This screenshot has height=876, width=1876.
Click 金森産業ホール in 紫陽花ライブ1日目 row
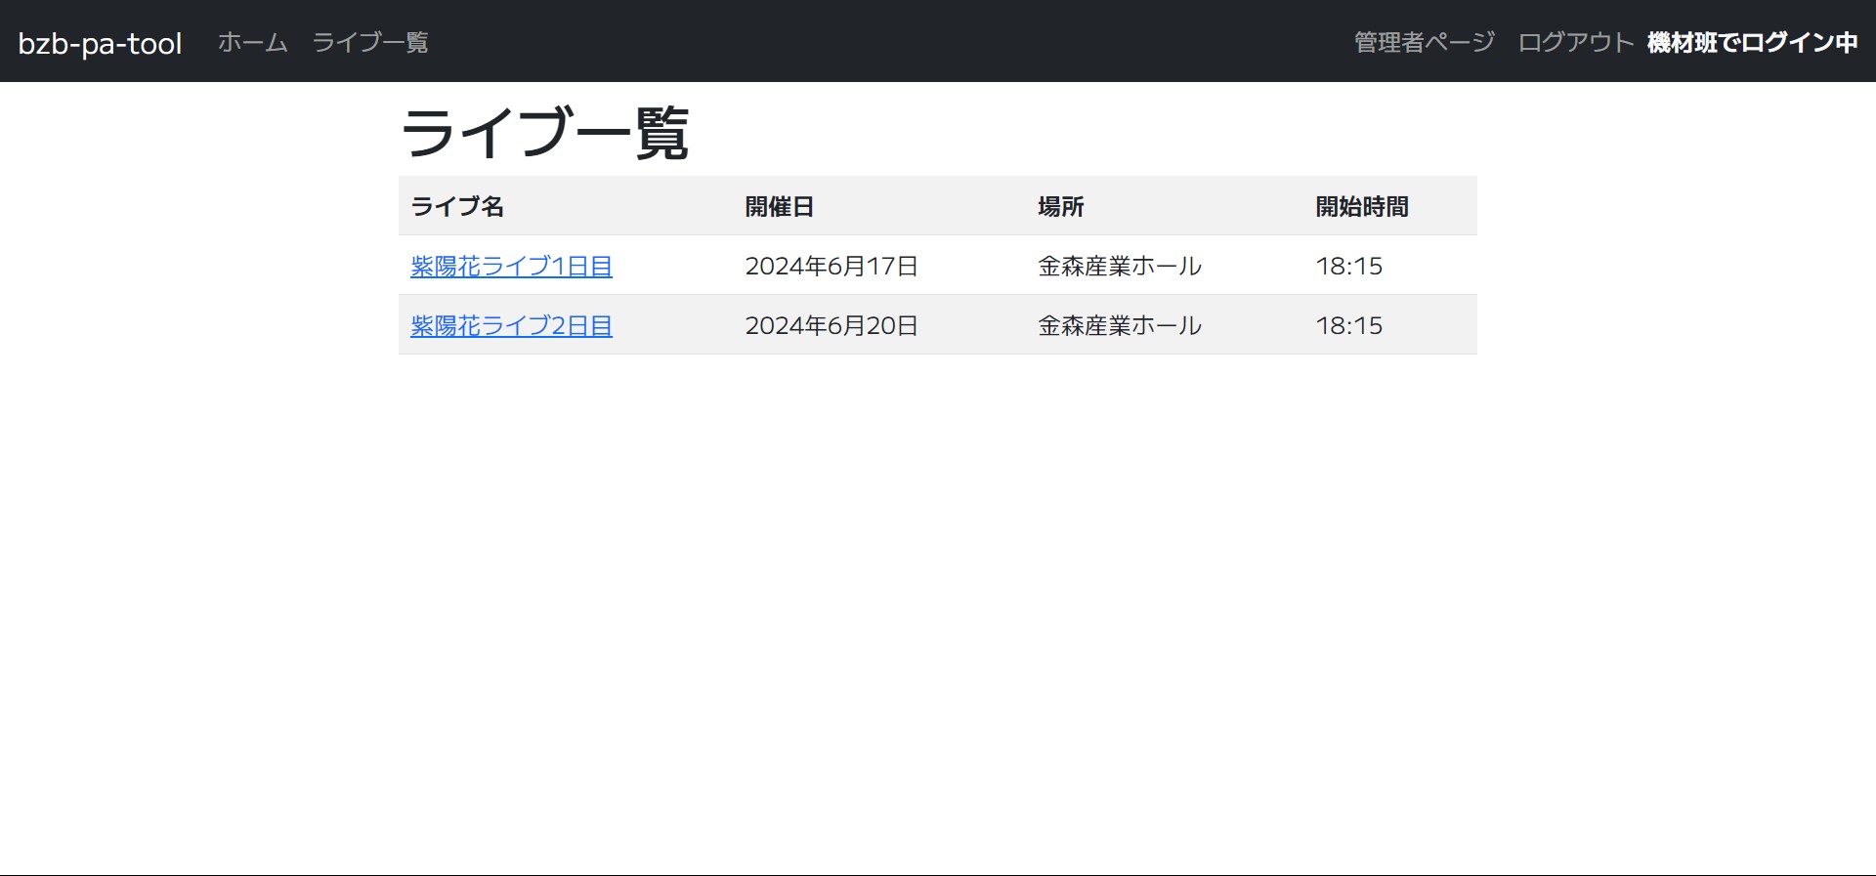tap(1120, 266)
